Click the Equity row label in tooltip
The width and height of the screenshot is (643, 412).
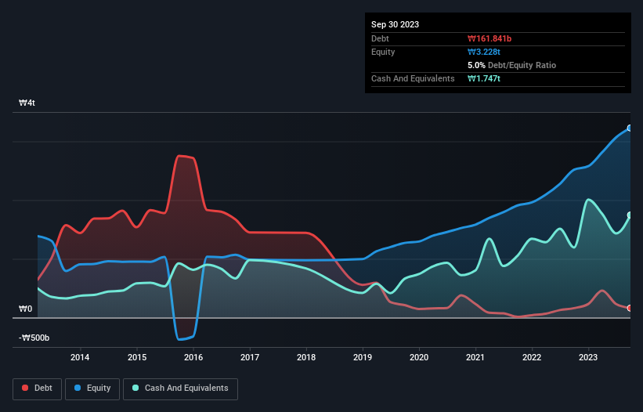tap(383, 52)
